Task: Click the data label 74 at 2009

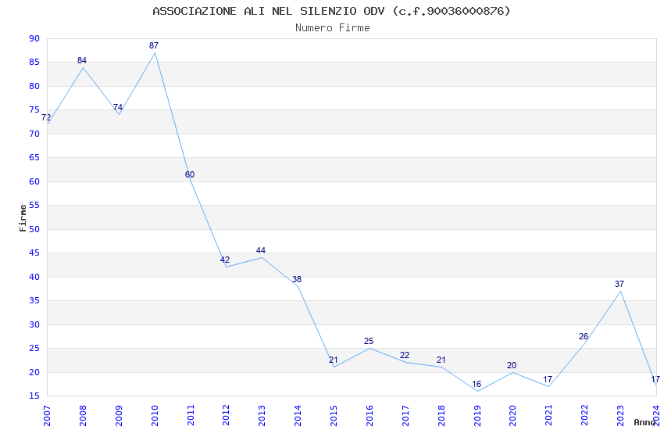Action: coord(118,107)
